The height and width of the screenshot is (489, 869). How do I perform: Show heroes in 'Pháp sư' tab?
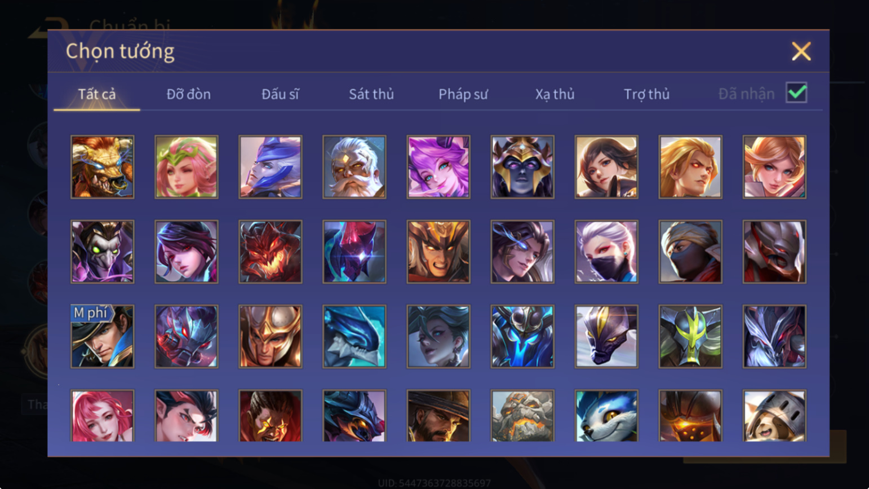point(463,94)
